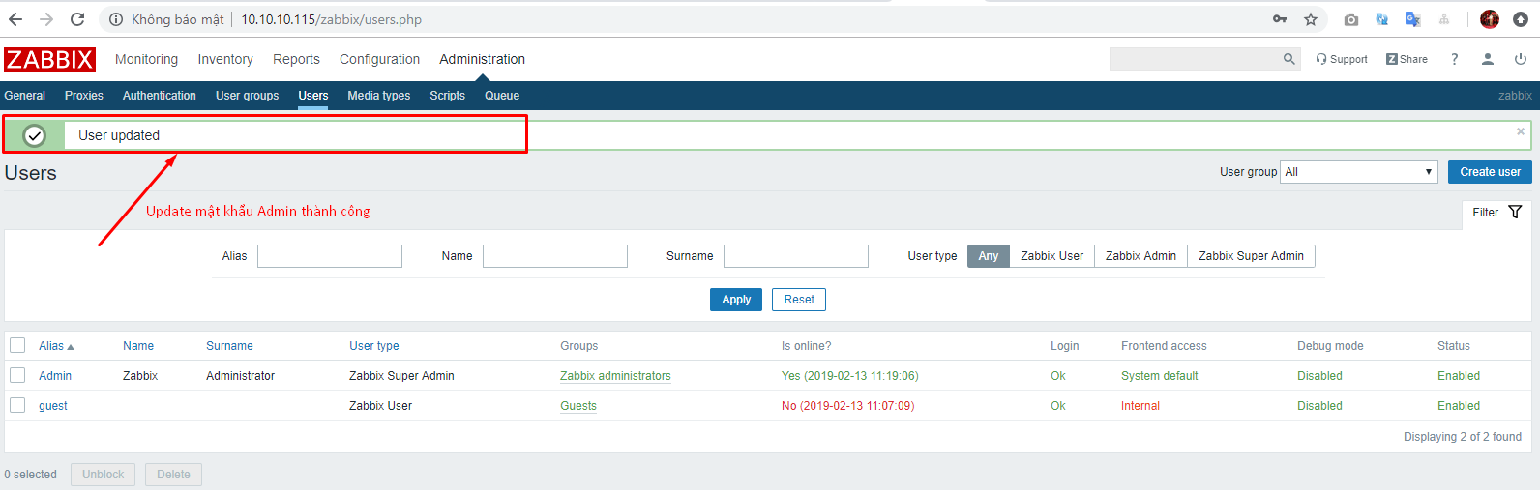
Task: Click the Zabbix logo
Action: [49, 59]
